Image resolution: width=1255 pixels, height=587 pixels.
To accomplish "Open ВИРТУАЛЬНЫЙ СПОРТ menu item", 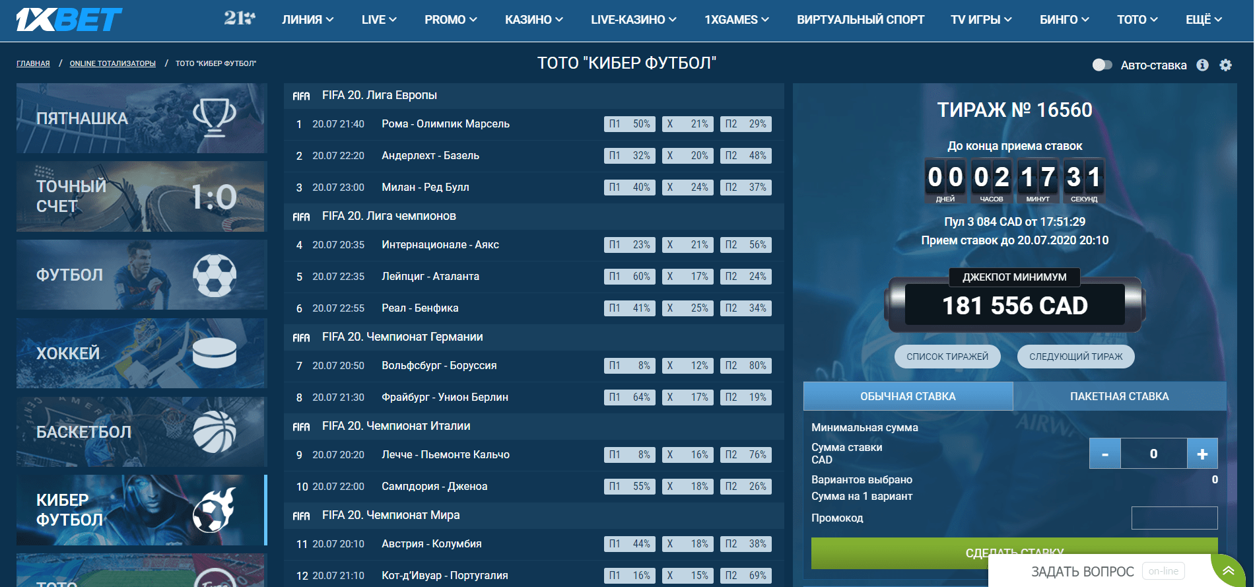I will click(860, 20).
